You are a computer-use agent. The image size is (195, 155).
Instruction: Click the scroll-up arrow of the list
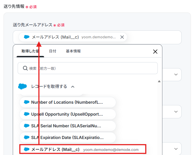click(159, 81)
